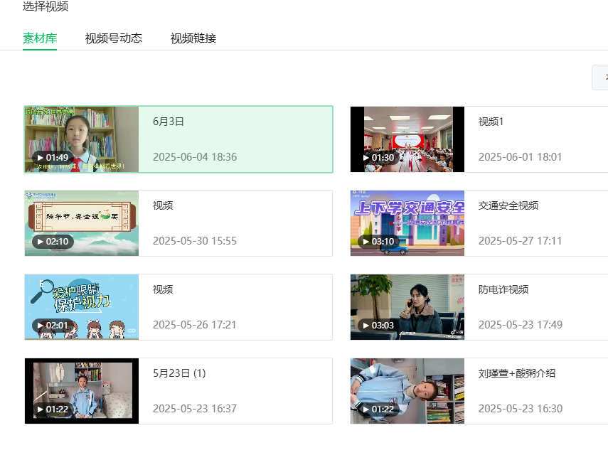Image resolution: width=608 pixels, height=455 pixels.
Task: Click the 视频 title dated 2025-05-30
Action: (163, 205)
